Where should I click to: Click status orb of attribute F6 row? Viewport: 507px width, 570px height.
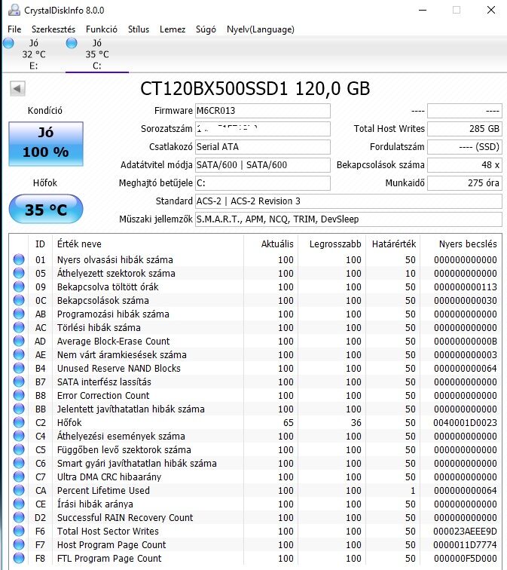point(19,531)
